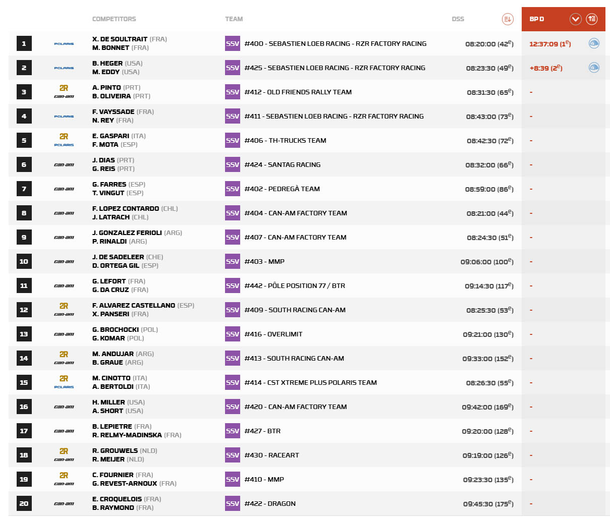610x520 pixels.
Task: Click the 2R badge in M. Cinotto's row
Action: point(64,378)
